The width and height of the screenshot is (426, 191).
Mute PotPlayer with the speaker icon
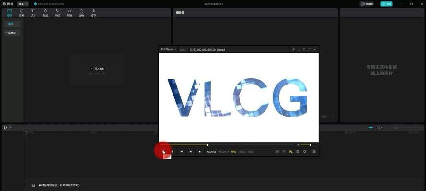298,145
